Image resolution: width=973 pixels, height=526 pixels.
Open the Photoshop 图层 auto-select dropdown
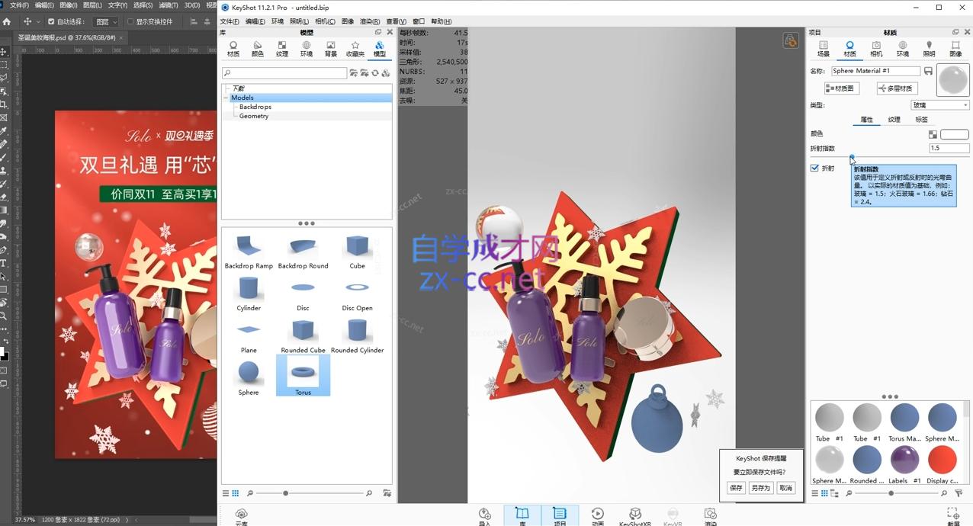coord(106,21)
